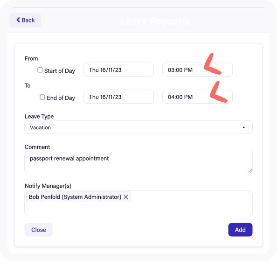Screen dimensions: 277x261
Task: Open the From date picker Thu 16/11/23
Action: [x=119, y=70]
